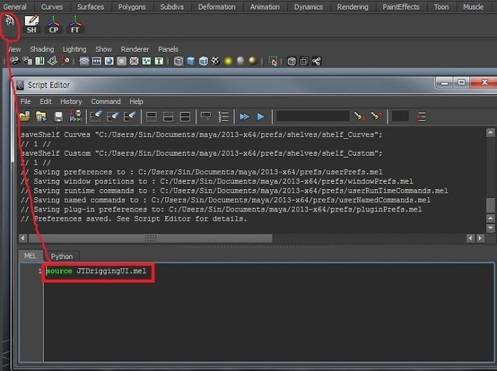This screenshot has height=371, width=497.
Task: Switch to the Python tab
Action: click(x=62, y=257)
